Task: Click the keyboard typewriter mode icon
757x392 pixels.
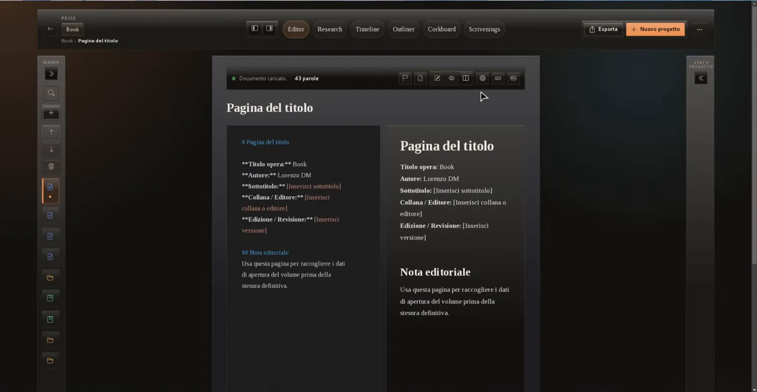Action: tap(498, 78)
